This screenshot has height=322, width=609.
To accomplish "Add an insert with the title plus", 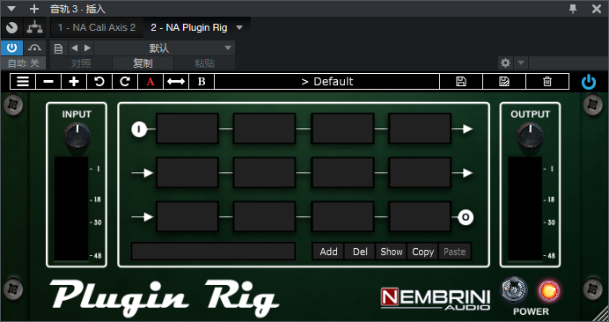I will click(34, 9).
